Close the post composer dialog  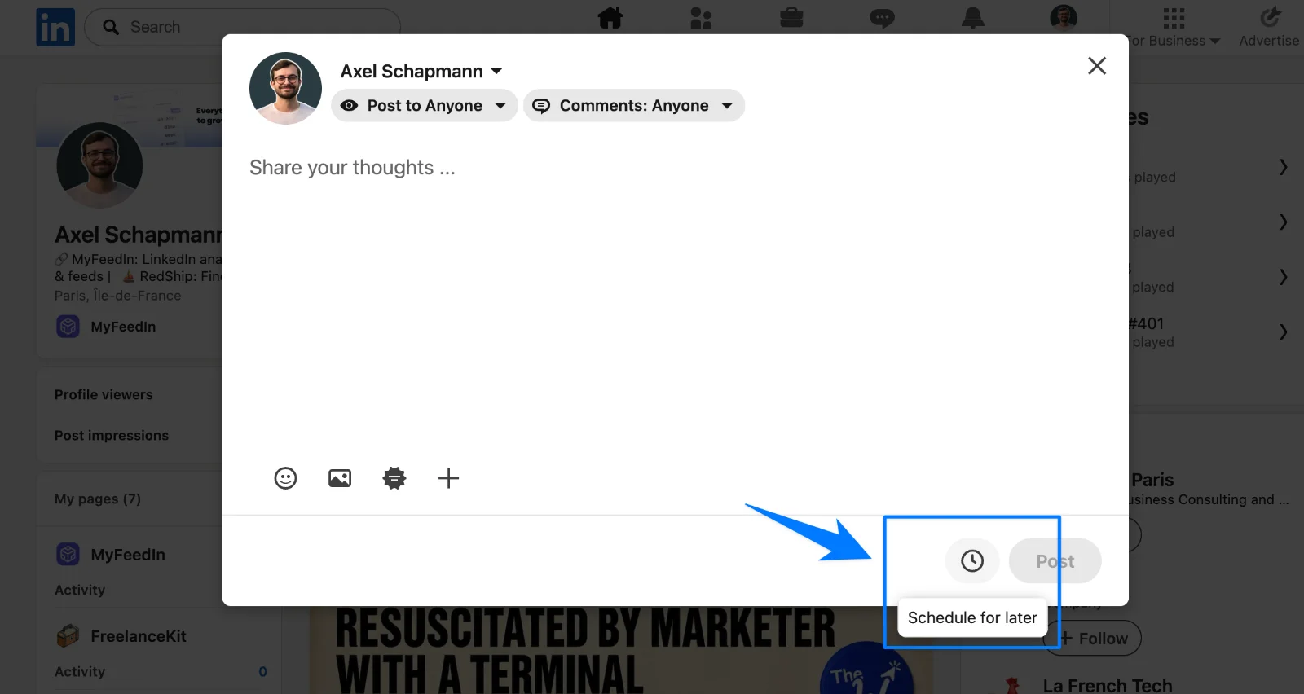[1097, 66]
